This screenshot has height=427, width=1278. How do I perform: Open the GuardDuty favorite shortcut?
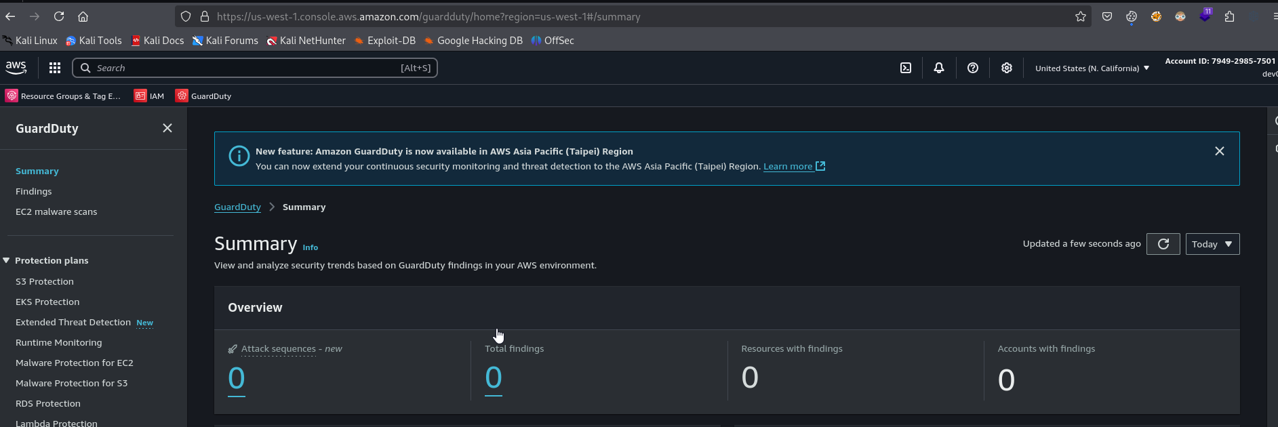[x=203, y=96]
